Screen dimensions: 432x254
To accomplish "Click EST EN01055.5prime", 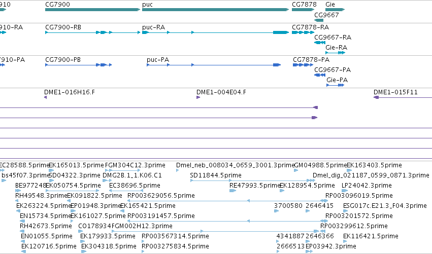I will coord(47,236).
